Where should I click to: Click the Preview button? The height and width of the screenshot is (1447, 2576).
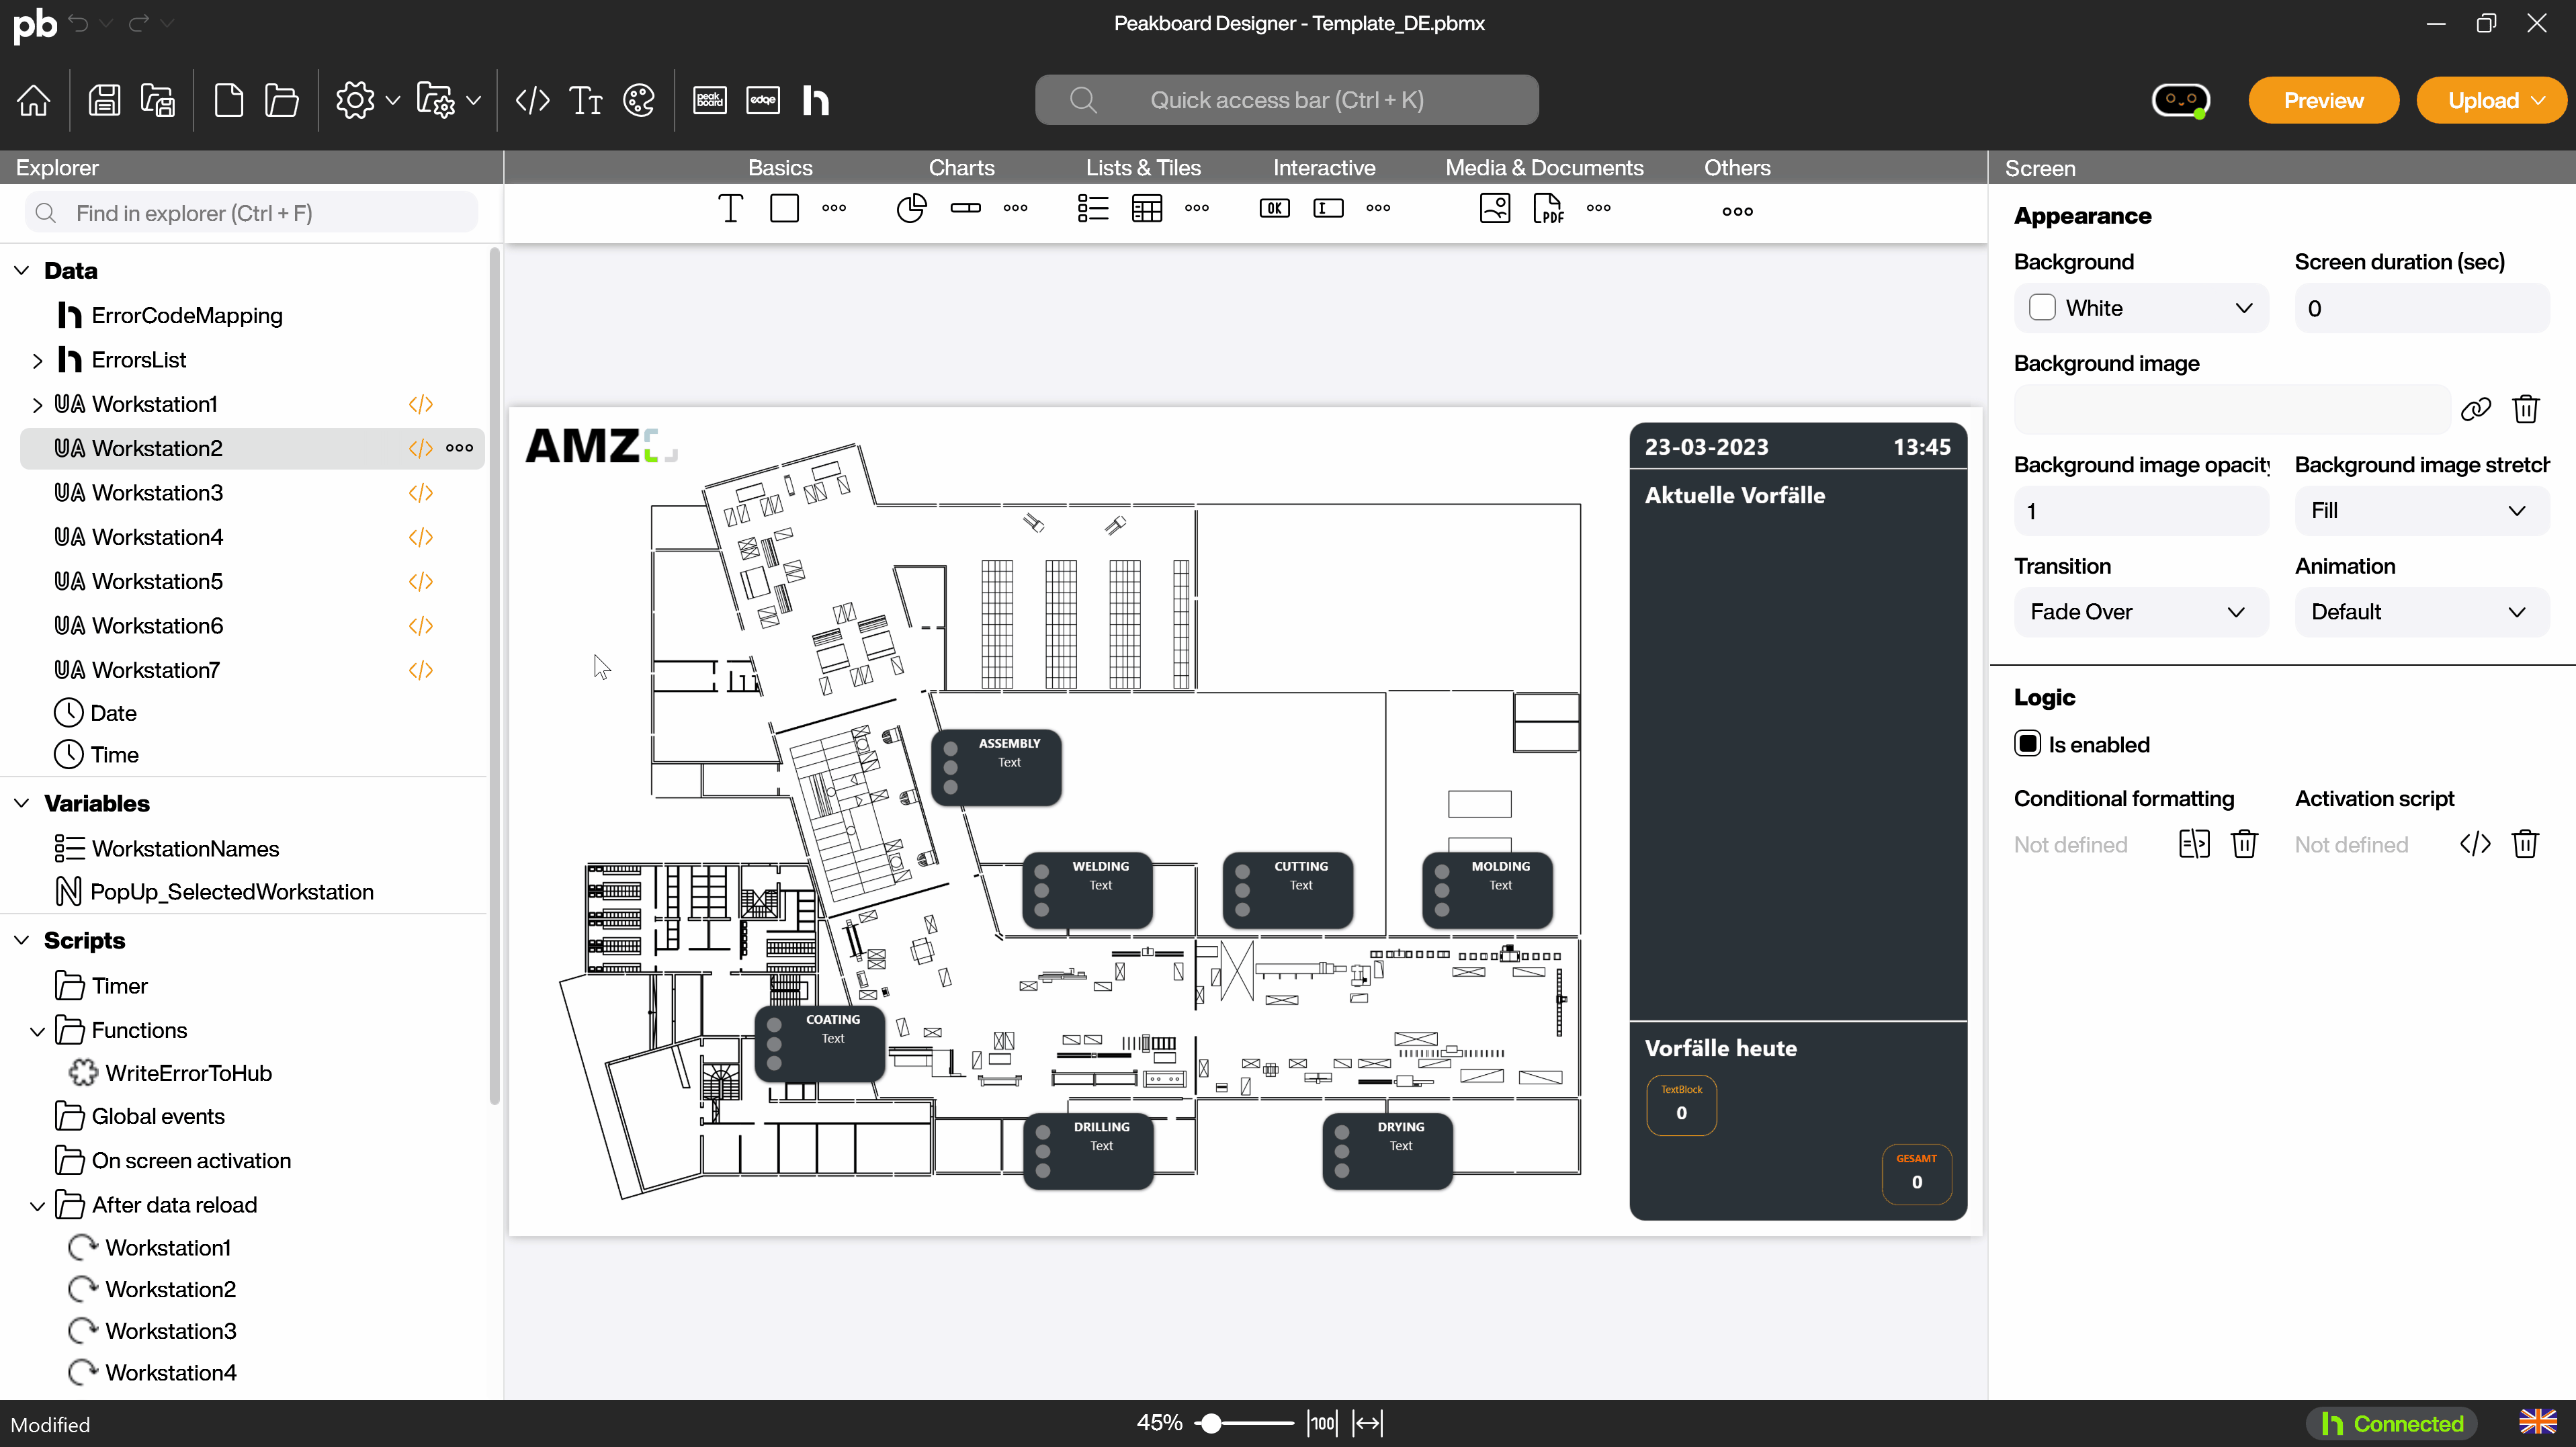[2323, 100]
